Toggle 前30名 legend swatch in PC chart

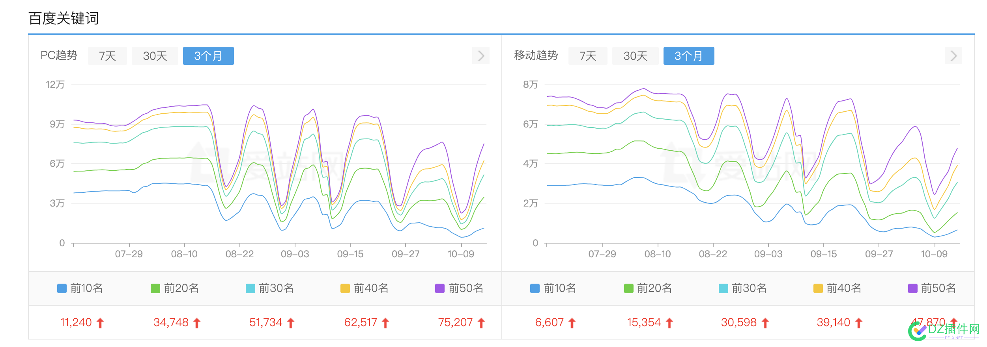(x=250, y=288)
